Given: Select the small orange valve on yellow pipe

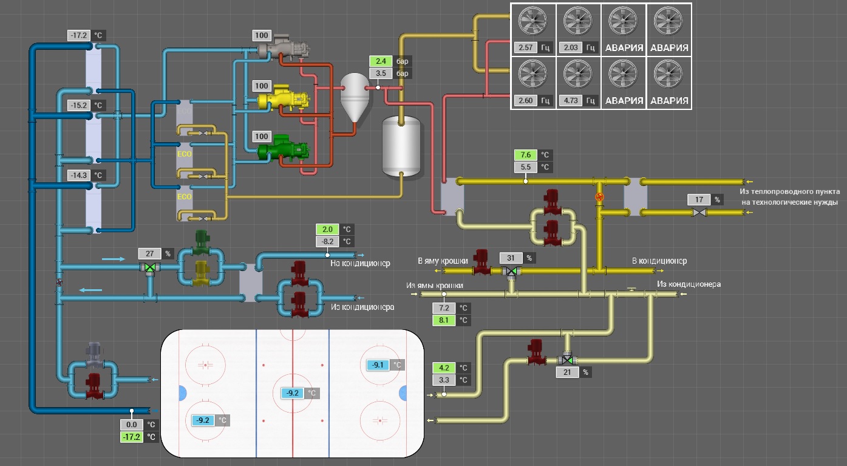Looking at the screenshot, I should pyautogui.click(x=600, y=196).
